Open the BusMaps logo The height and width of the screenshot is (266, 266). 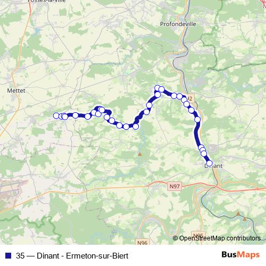(x=240, y=255)
